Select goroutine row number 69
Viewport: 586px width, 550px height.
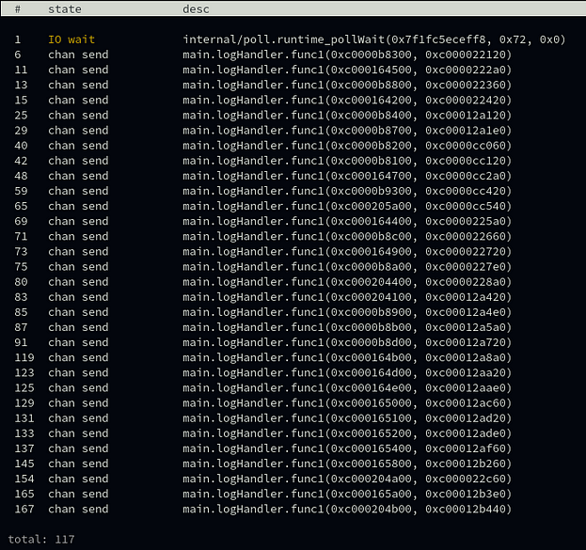tap(293, 221)
